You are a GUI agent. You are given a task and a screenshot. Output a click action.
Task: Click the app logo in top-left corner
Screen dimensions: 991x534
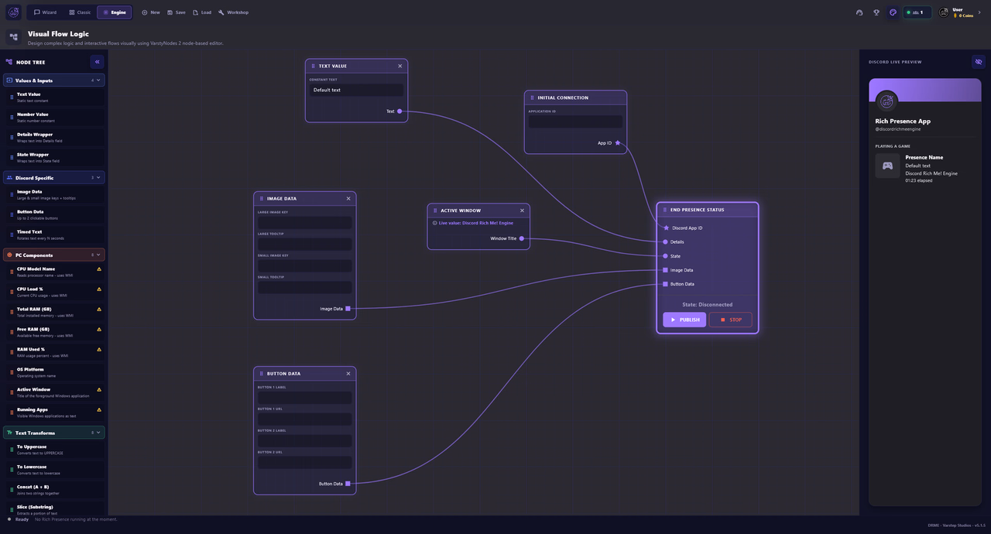tap(13, 12)
